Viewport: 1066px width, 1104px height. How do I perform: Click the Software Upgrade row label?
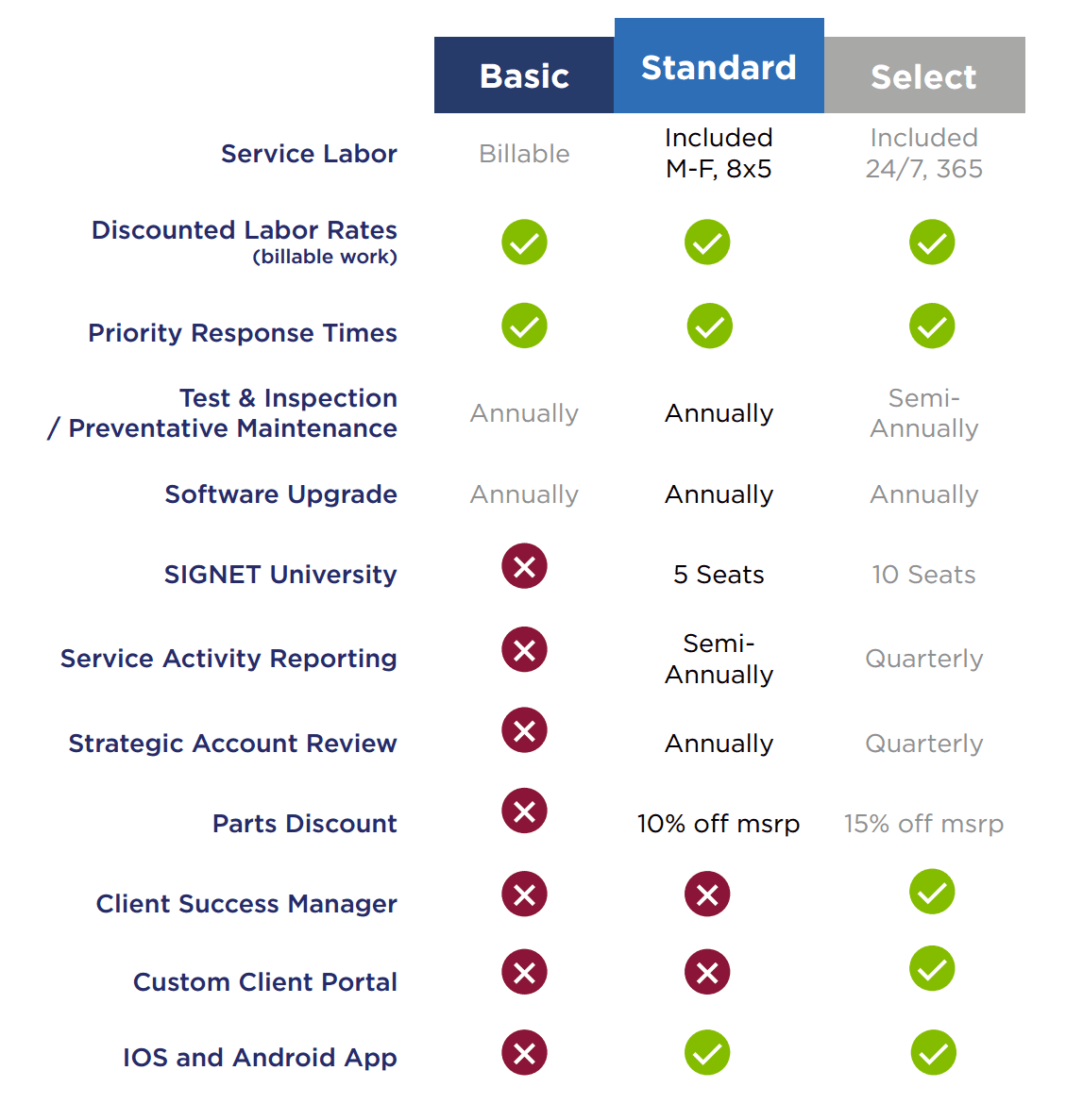pyautogui.click(x=281, y=494)
